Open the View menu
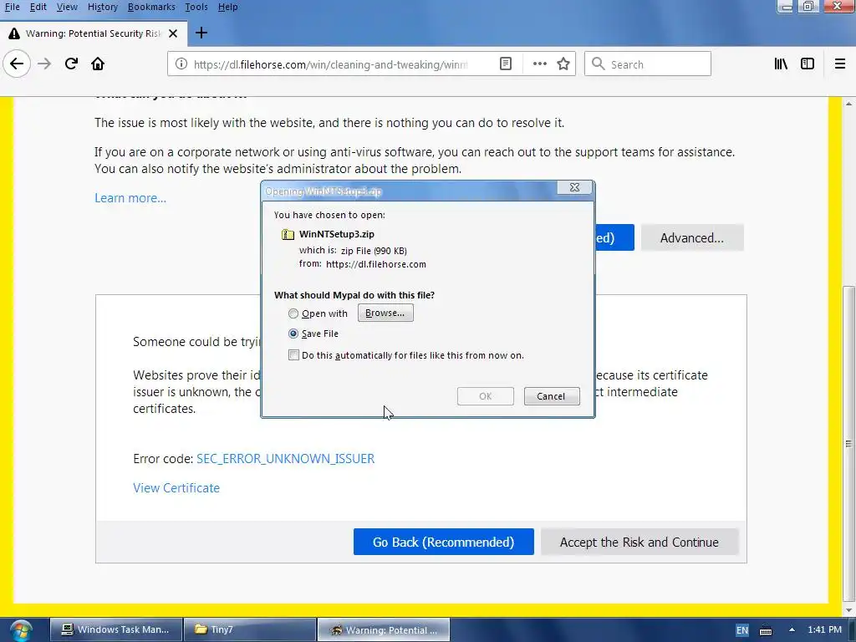The width and height of the screenshot is (856, 642). pos(67,7)
